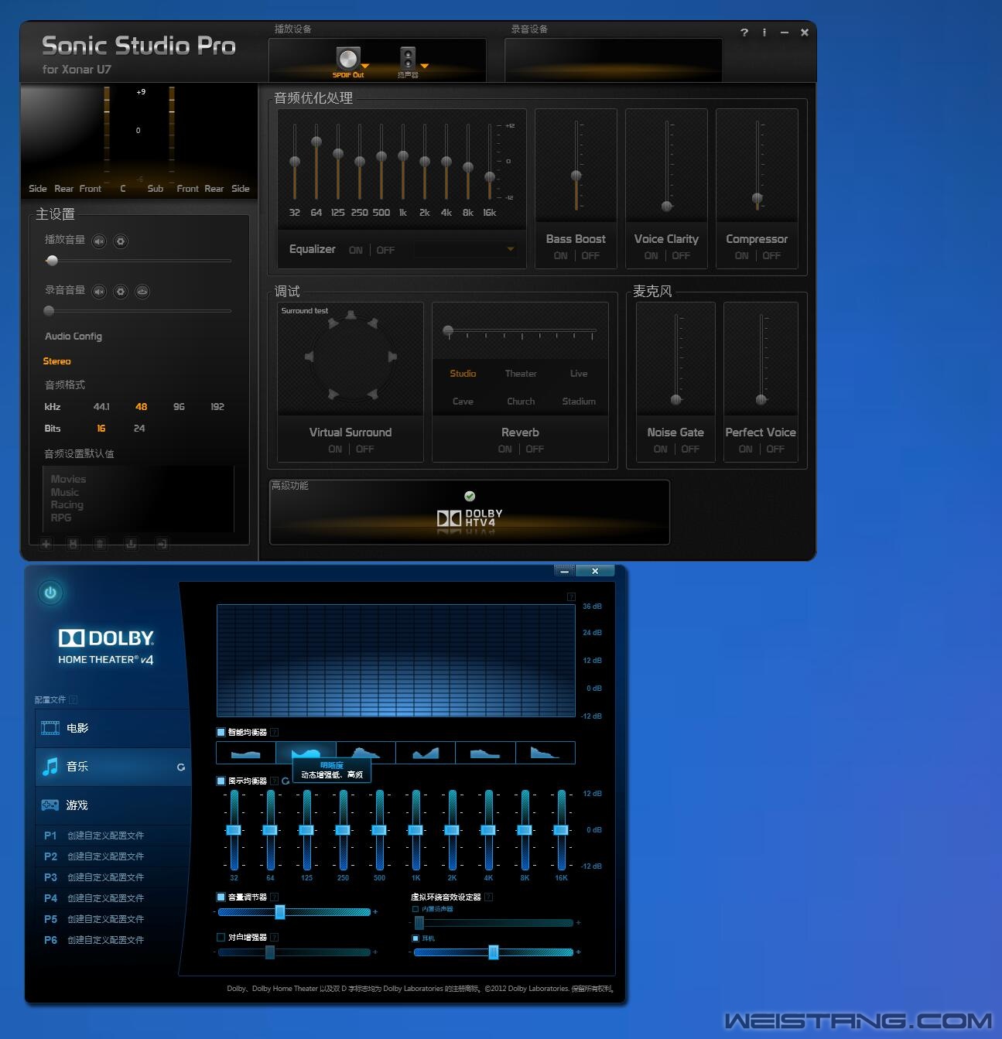Select the 音乐 music profile
Screen dimensions: 1002x1039
tap(113, 767)
